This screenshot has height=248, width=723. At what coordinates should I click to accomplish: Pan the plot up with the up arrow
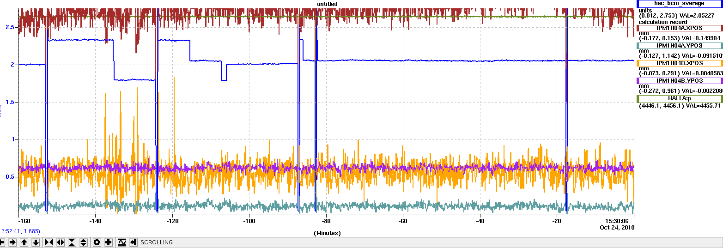24,242
